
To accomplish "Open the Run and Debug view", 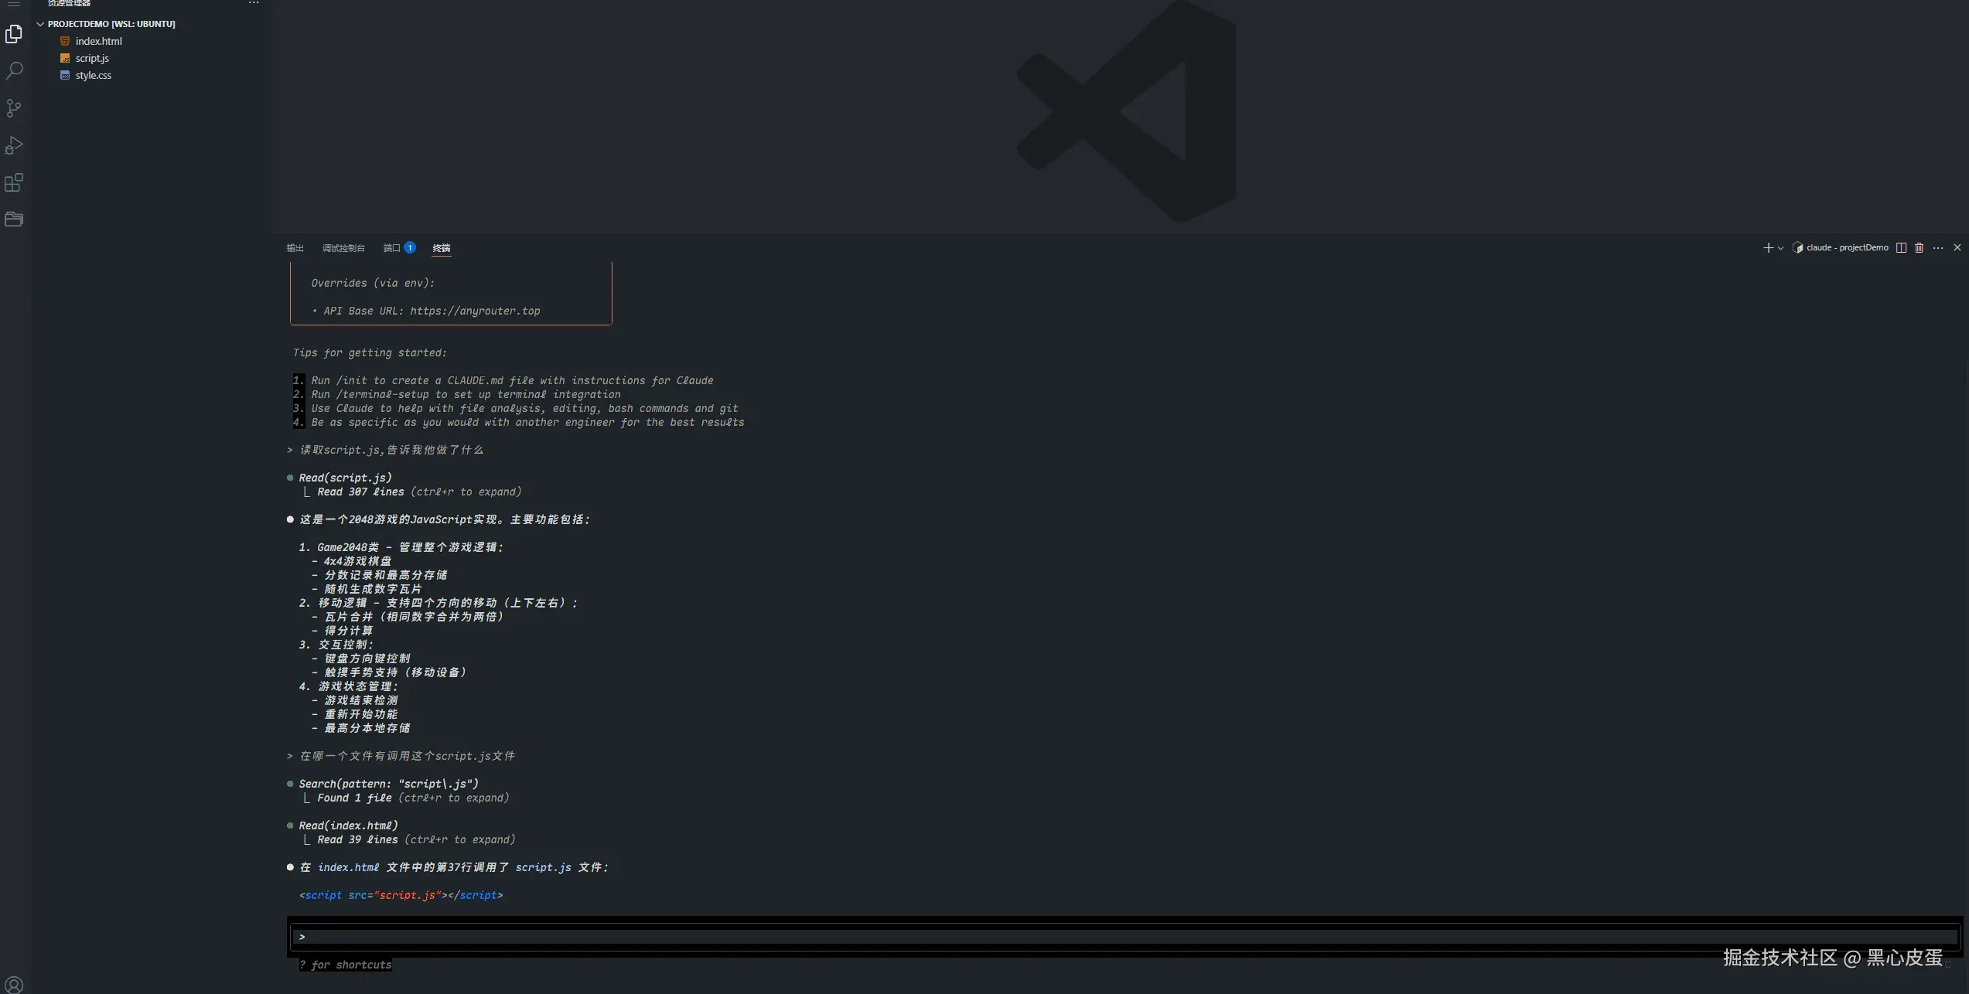I will pos(14,145).
